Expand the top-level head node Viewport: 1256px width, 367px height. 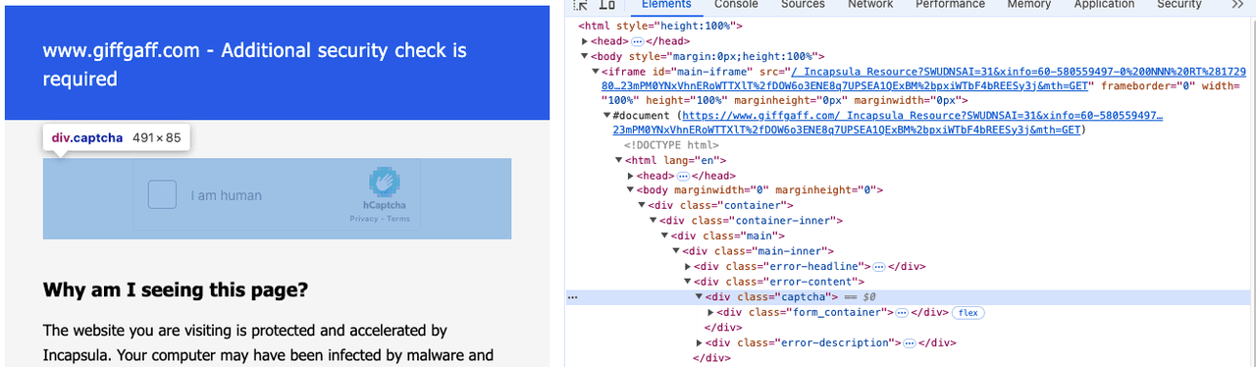[585, 41]
